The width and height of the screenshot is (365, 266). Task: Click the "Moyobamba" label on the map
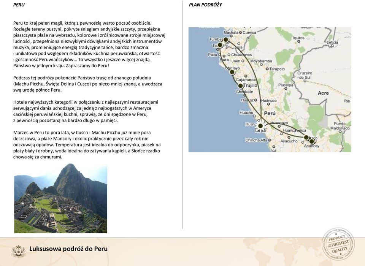261,61
